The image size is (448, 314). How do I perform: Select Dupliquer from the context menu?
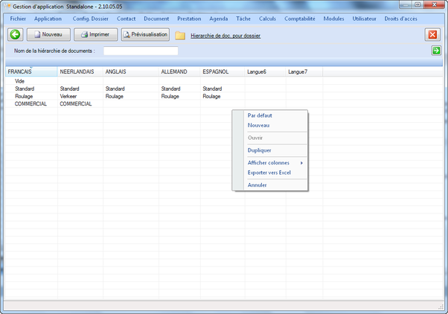(260, 150)
